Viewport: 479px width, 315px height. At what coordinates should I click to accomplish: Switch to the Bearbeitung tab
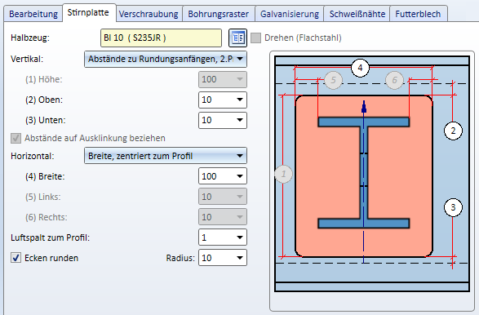pos(33,14)
